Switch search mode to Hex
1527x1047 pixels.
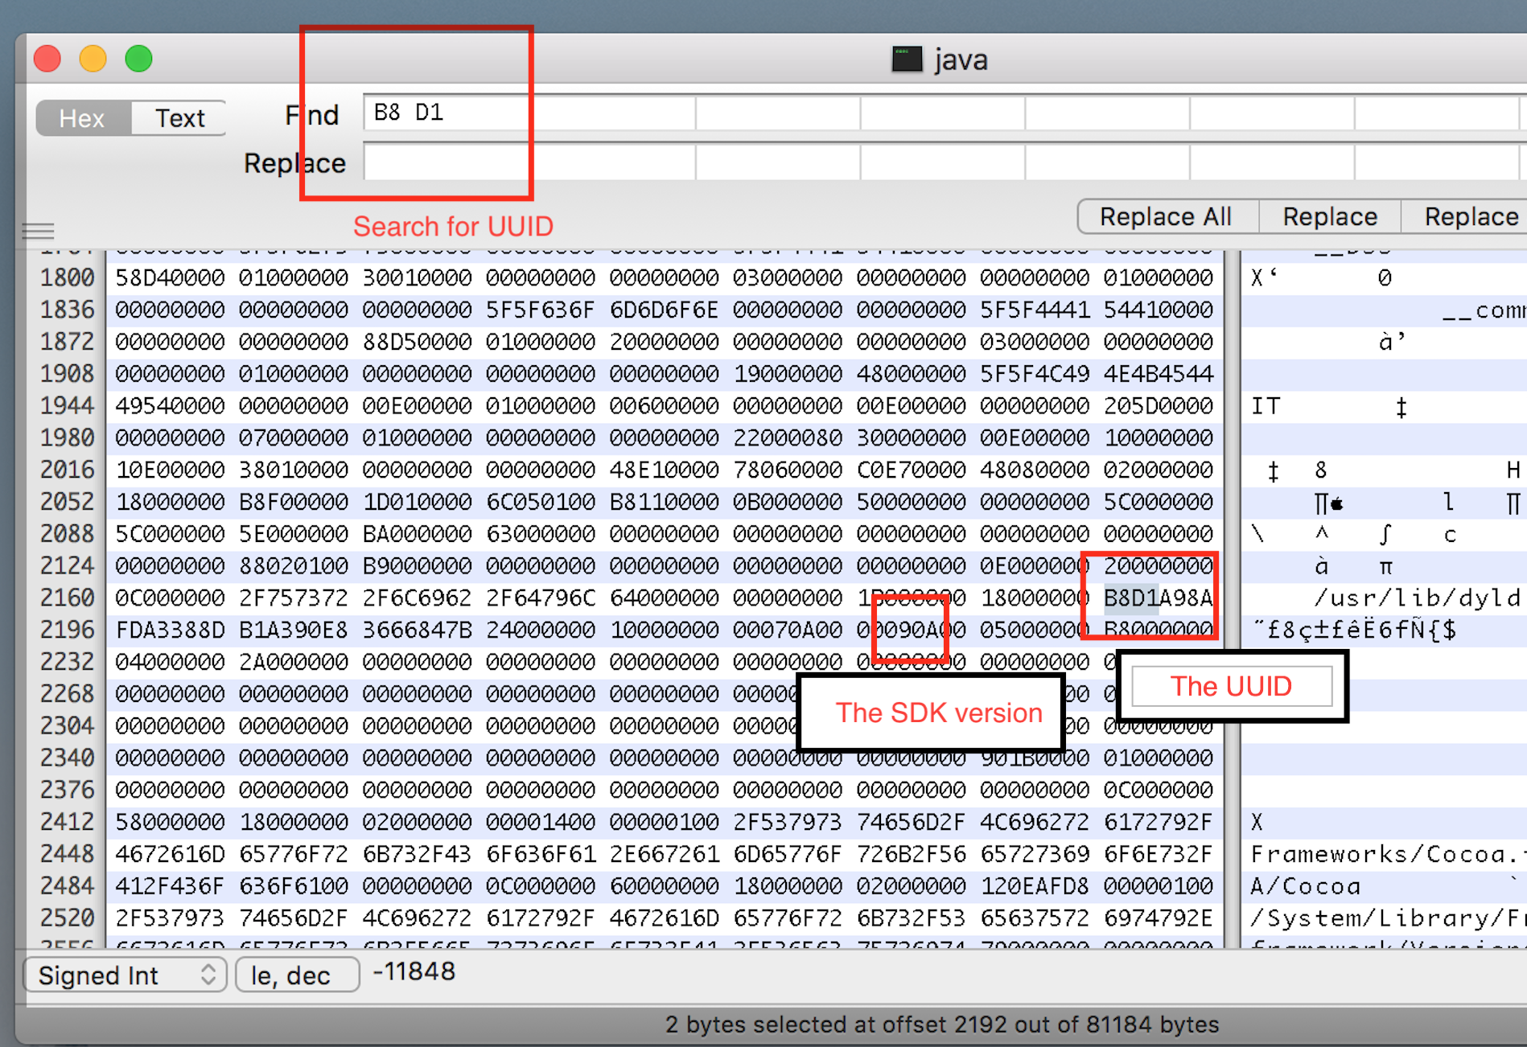[x=82, y=118]
